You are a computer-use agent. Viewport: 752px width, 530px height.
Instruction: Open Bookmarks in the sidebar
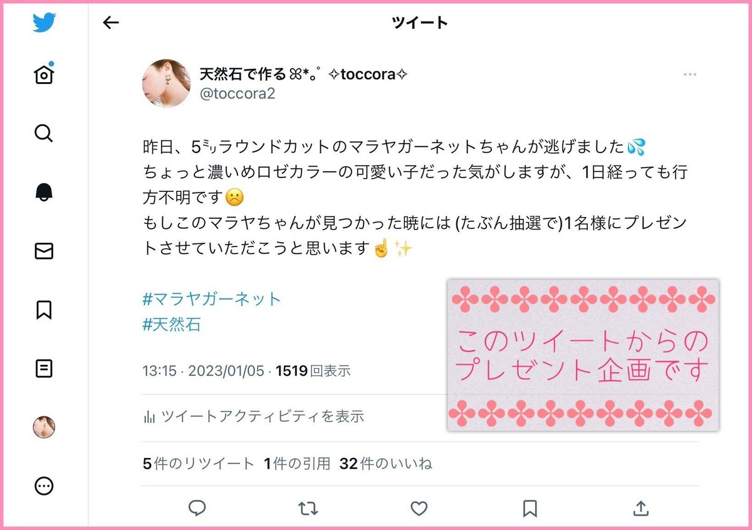[x=44, y=310]
